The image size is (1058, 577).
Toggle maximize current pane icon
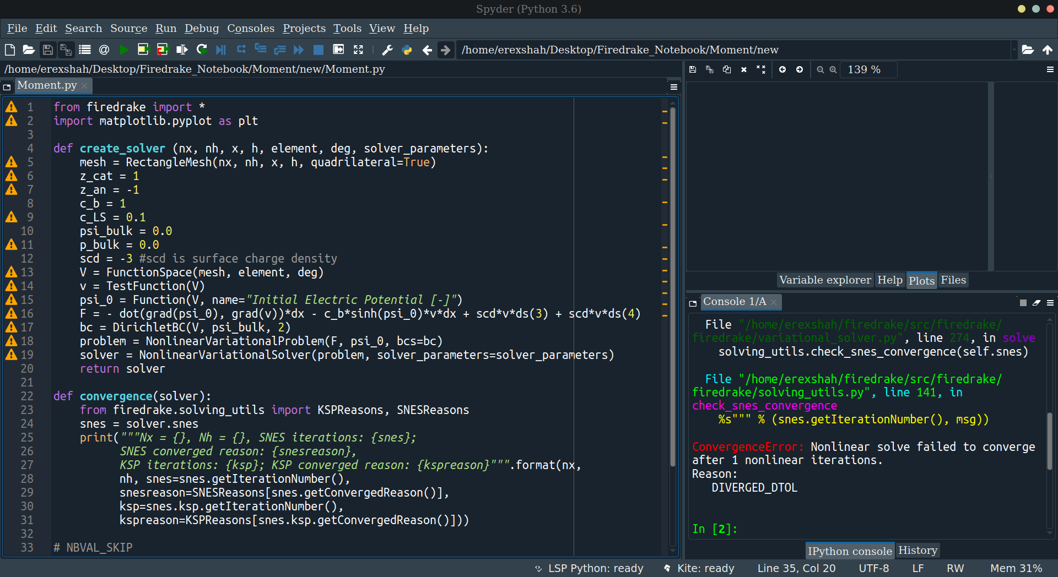click(x=358, y=50)
